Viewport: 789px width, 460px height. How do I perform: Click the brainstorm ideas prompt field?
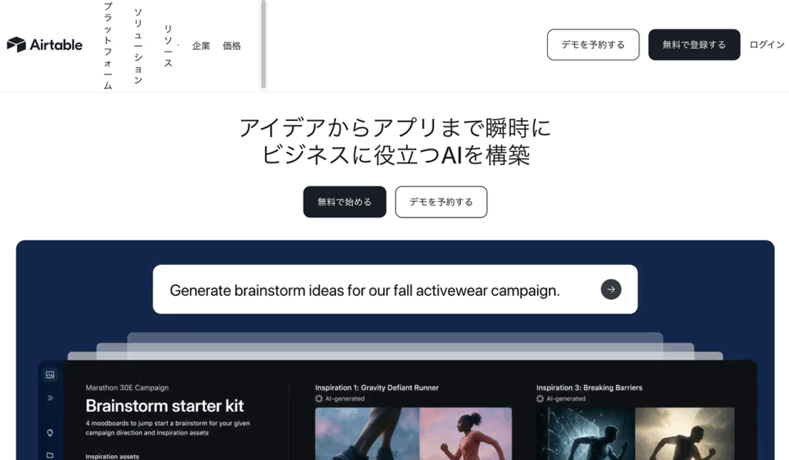(395, 290)
